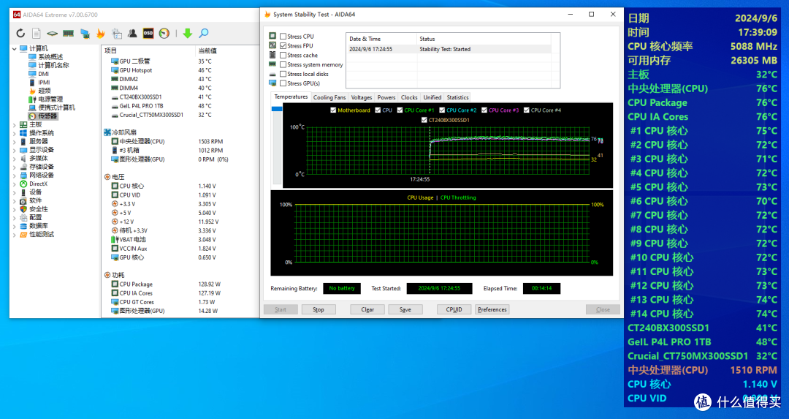Image resolution: width=789 pixels, height=419 pixels.
Task: Select 计算机名称 tree item
Action: [53, 66]
